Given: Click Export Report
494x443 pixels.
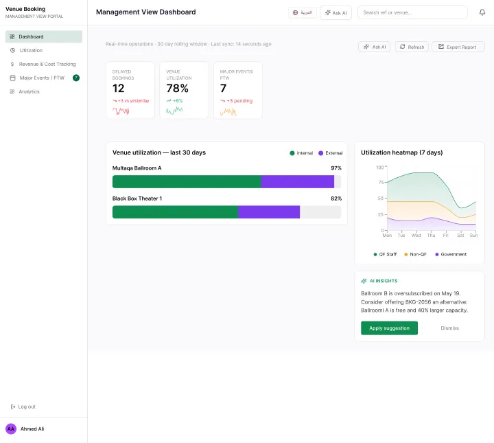Looking at the screenshot, I should tap(458, 47).
